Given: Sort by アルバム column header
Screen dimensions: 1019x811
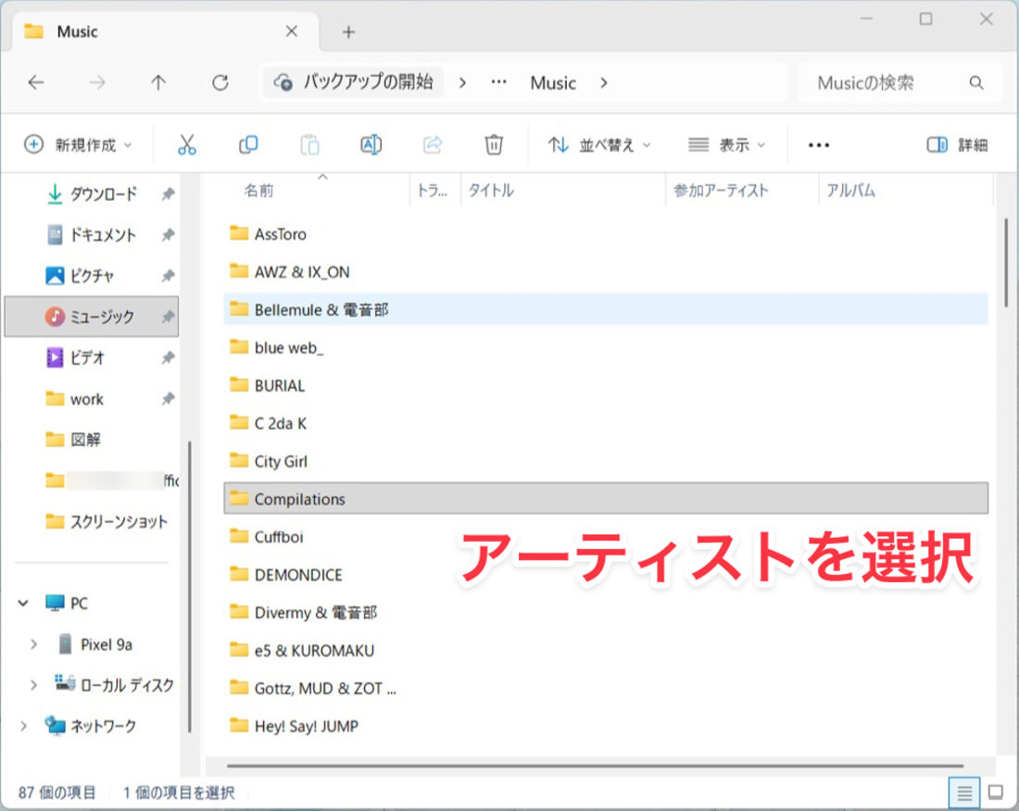Looking at the screenshot, I should click(x=850, y=190).
